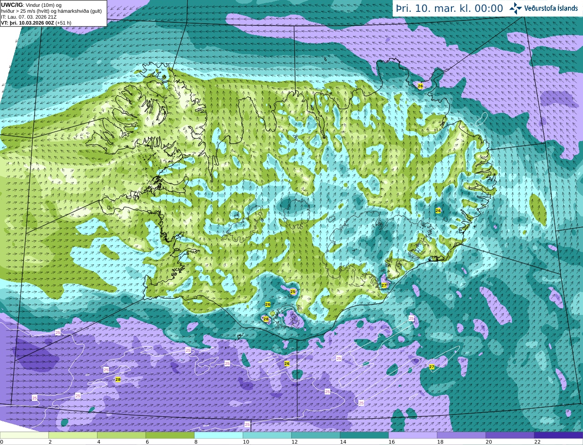The width and height of the screenshot is (583, 445).
Task: Click the purple 18–20 legend swatch
Action: 461,435
